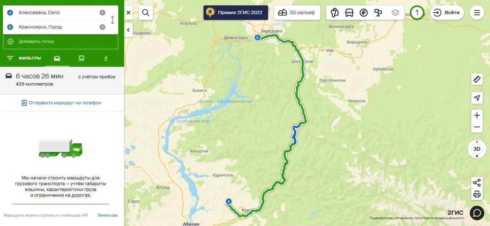Screen dimensions: 490x226
Task: Switch to pedestrian walking route tab
Action: click(x=106, y=58)
